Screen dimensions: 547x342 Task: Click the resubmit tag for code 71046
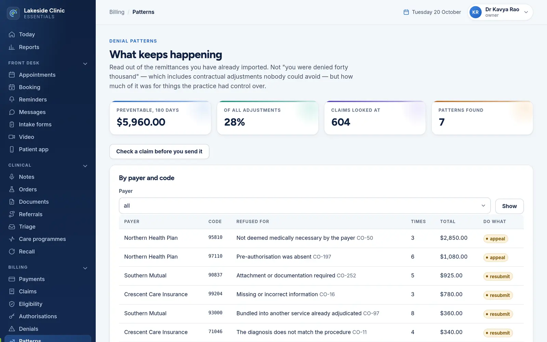click(498, 333)
